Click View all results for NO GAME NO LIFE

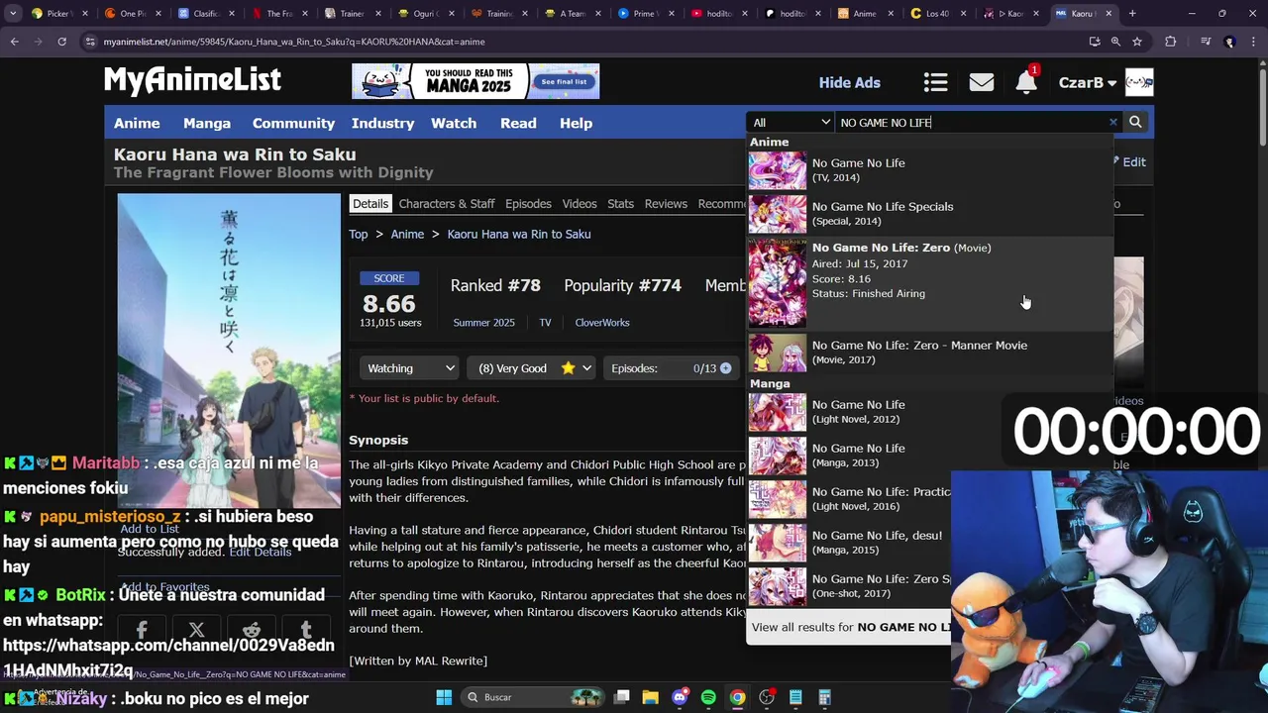click(850, 627)
